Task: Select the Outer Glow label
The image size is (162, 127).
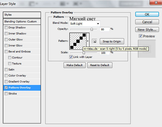Action: pos(16,39)
